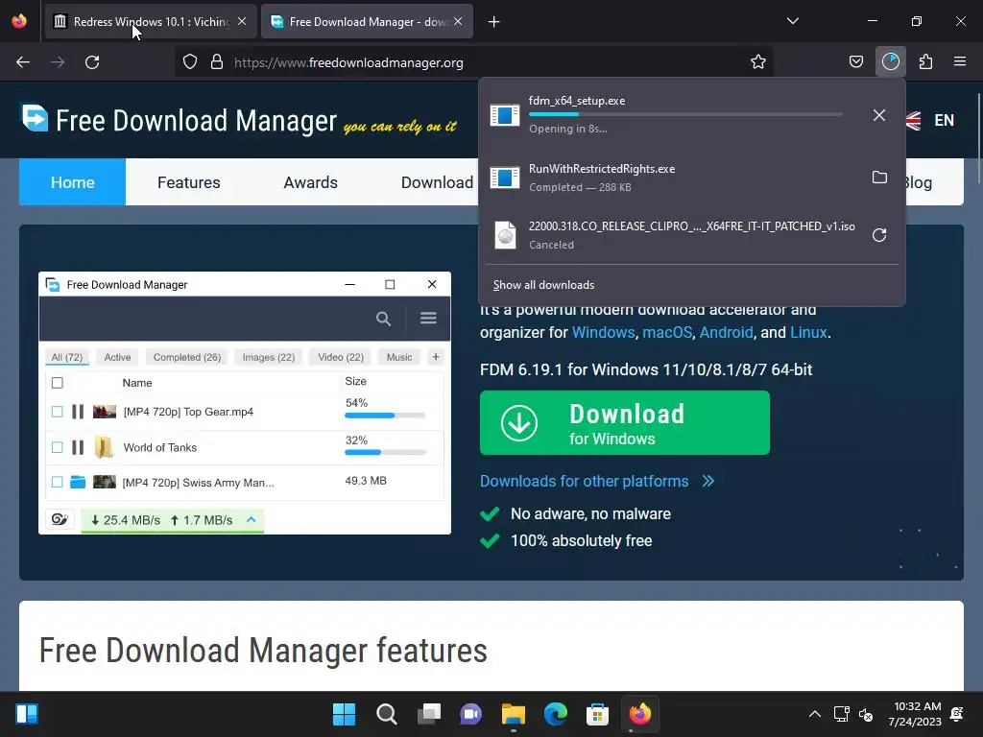Open File Explorer from taskbar
983x737 pixels.
513,714
